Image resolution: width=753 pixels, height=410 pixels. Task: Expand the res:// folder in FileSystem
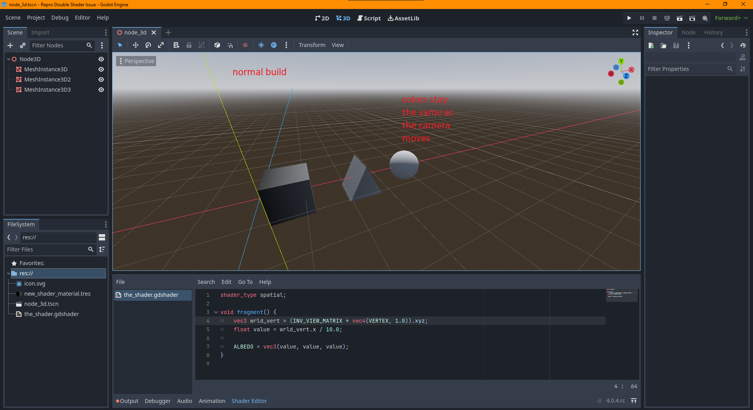(x=9, y=273)
